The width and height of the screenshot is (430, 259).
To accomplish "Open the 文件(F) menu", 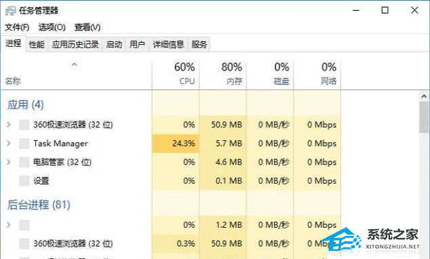I will click(17, 27).
